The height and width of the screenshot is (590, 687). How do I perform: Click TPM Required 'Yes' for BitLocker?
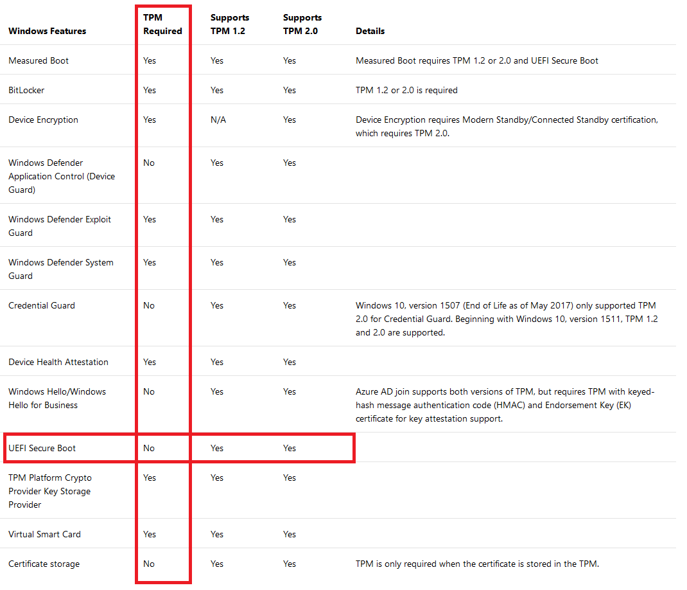(150, 90)
